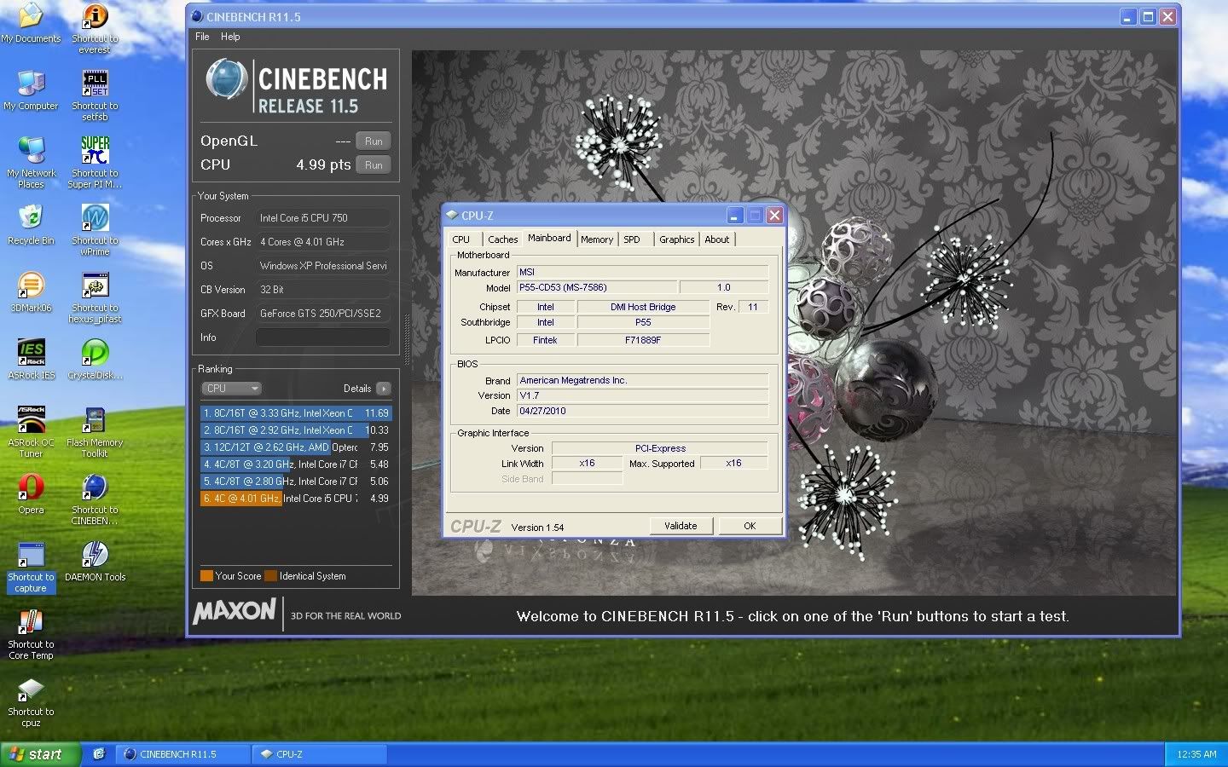Run the OpenGL benchmark
This screenshot has height=767, width=1228.
[x=374, y=141]
